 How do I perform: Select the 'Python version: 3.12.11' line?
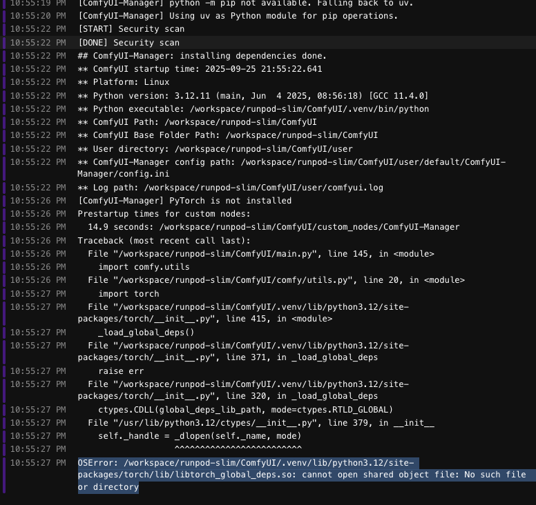tap(253, 96)
